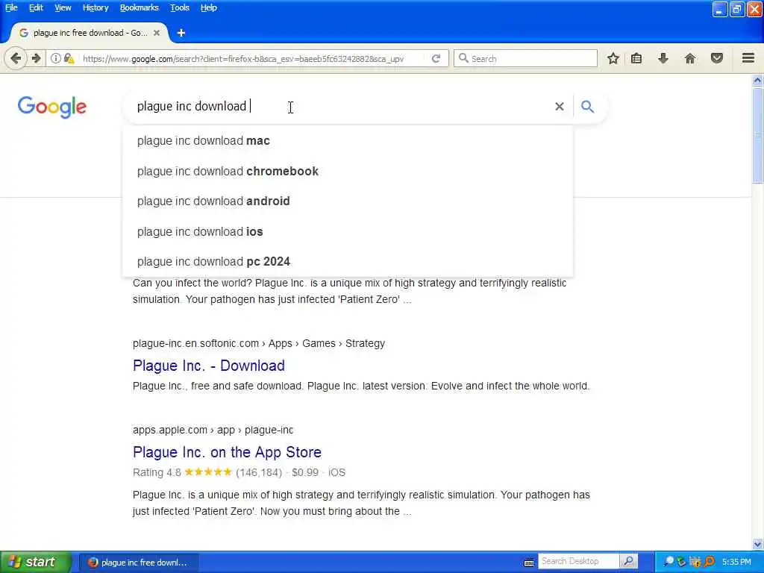
Task: Choose suggestion plague inc download chromebook
Action: tap(348, 171)
